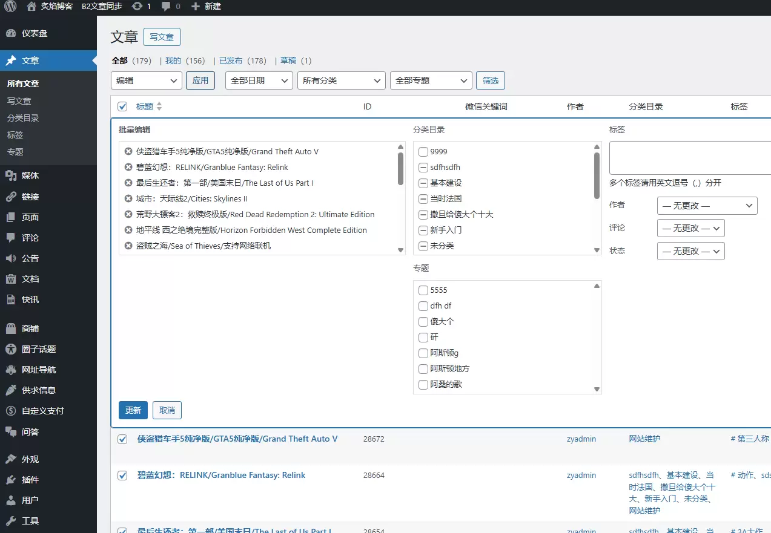Viewport: 771px width, 533px height.
Task: Check the 5555 topic checkbox
Action: 423,290
